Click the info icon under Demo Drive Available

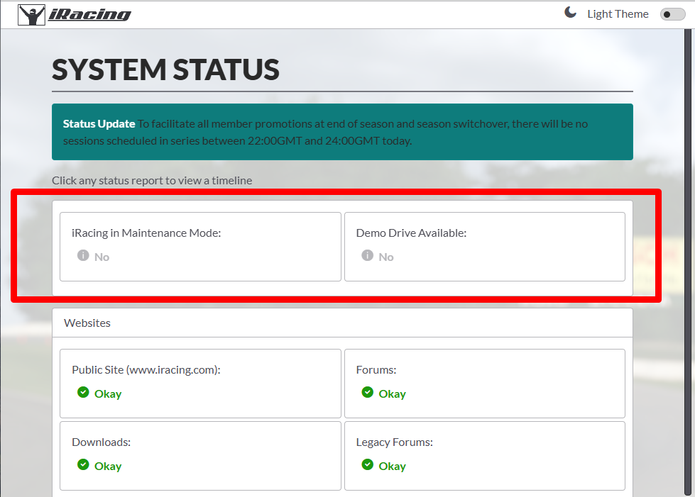pos(368,255)
